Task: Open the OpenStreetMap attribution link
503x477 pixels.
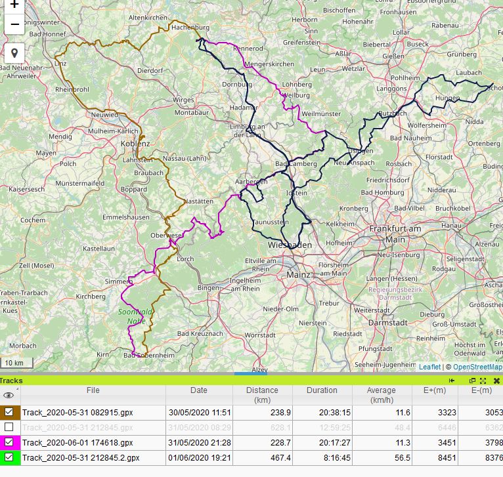Action: click(477, 367)
